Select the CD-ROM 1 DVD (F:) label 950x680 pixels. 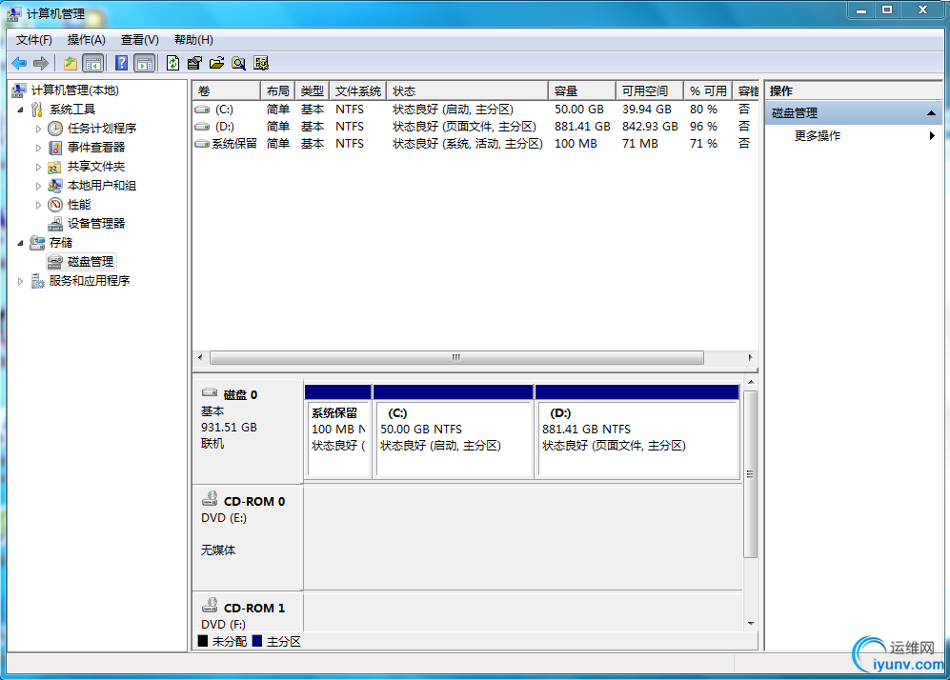click(x=247, y=612)
